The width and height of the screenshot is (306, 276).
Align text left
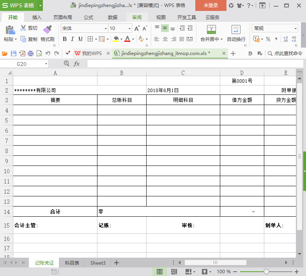pyautogui.click(x=157, y=39)
